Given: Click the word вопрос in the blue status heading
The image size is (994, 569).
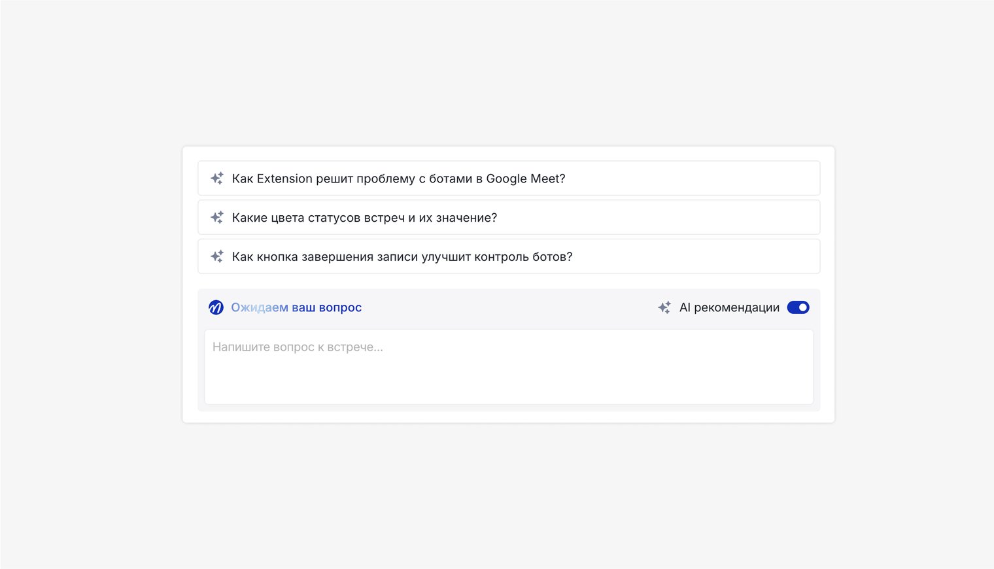Looking at the screenshot, I should click(340, 307).
